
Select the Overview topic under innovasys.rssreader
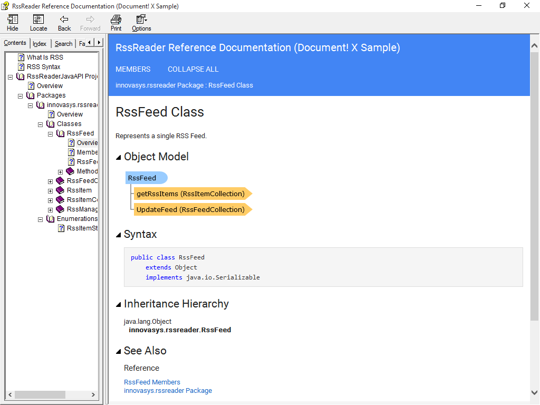[70, 114]
